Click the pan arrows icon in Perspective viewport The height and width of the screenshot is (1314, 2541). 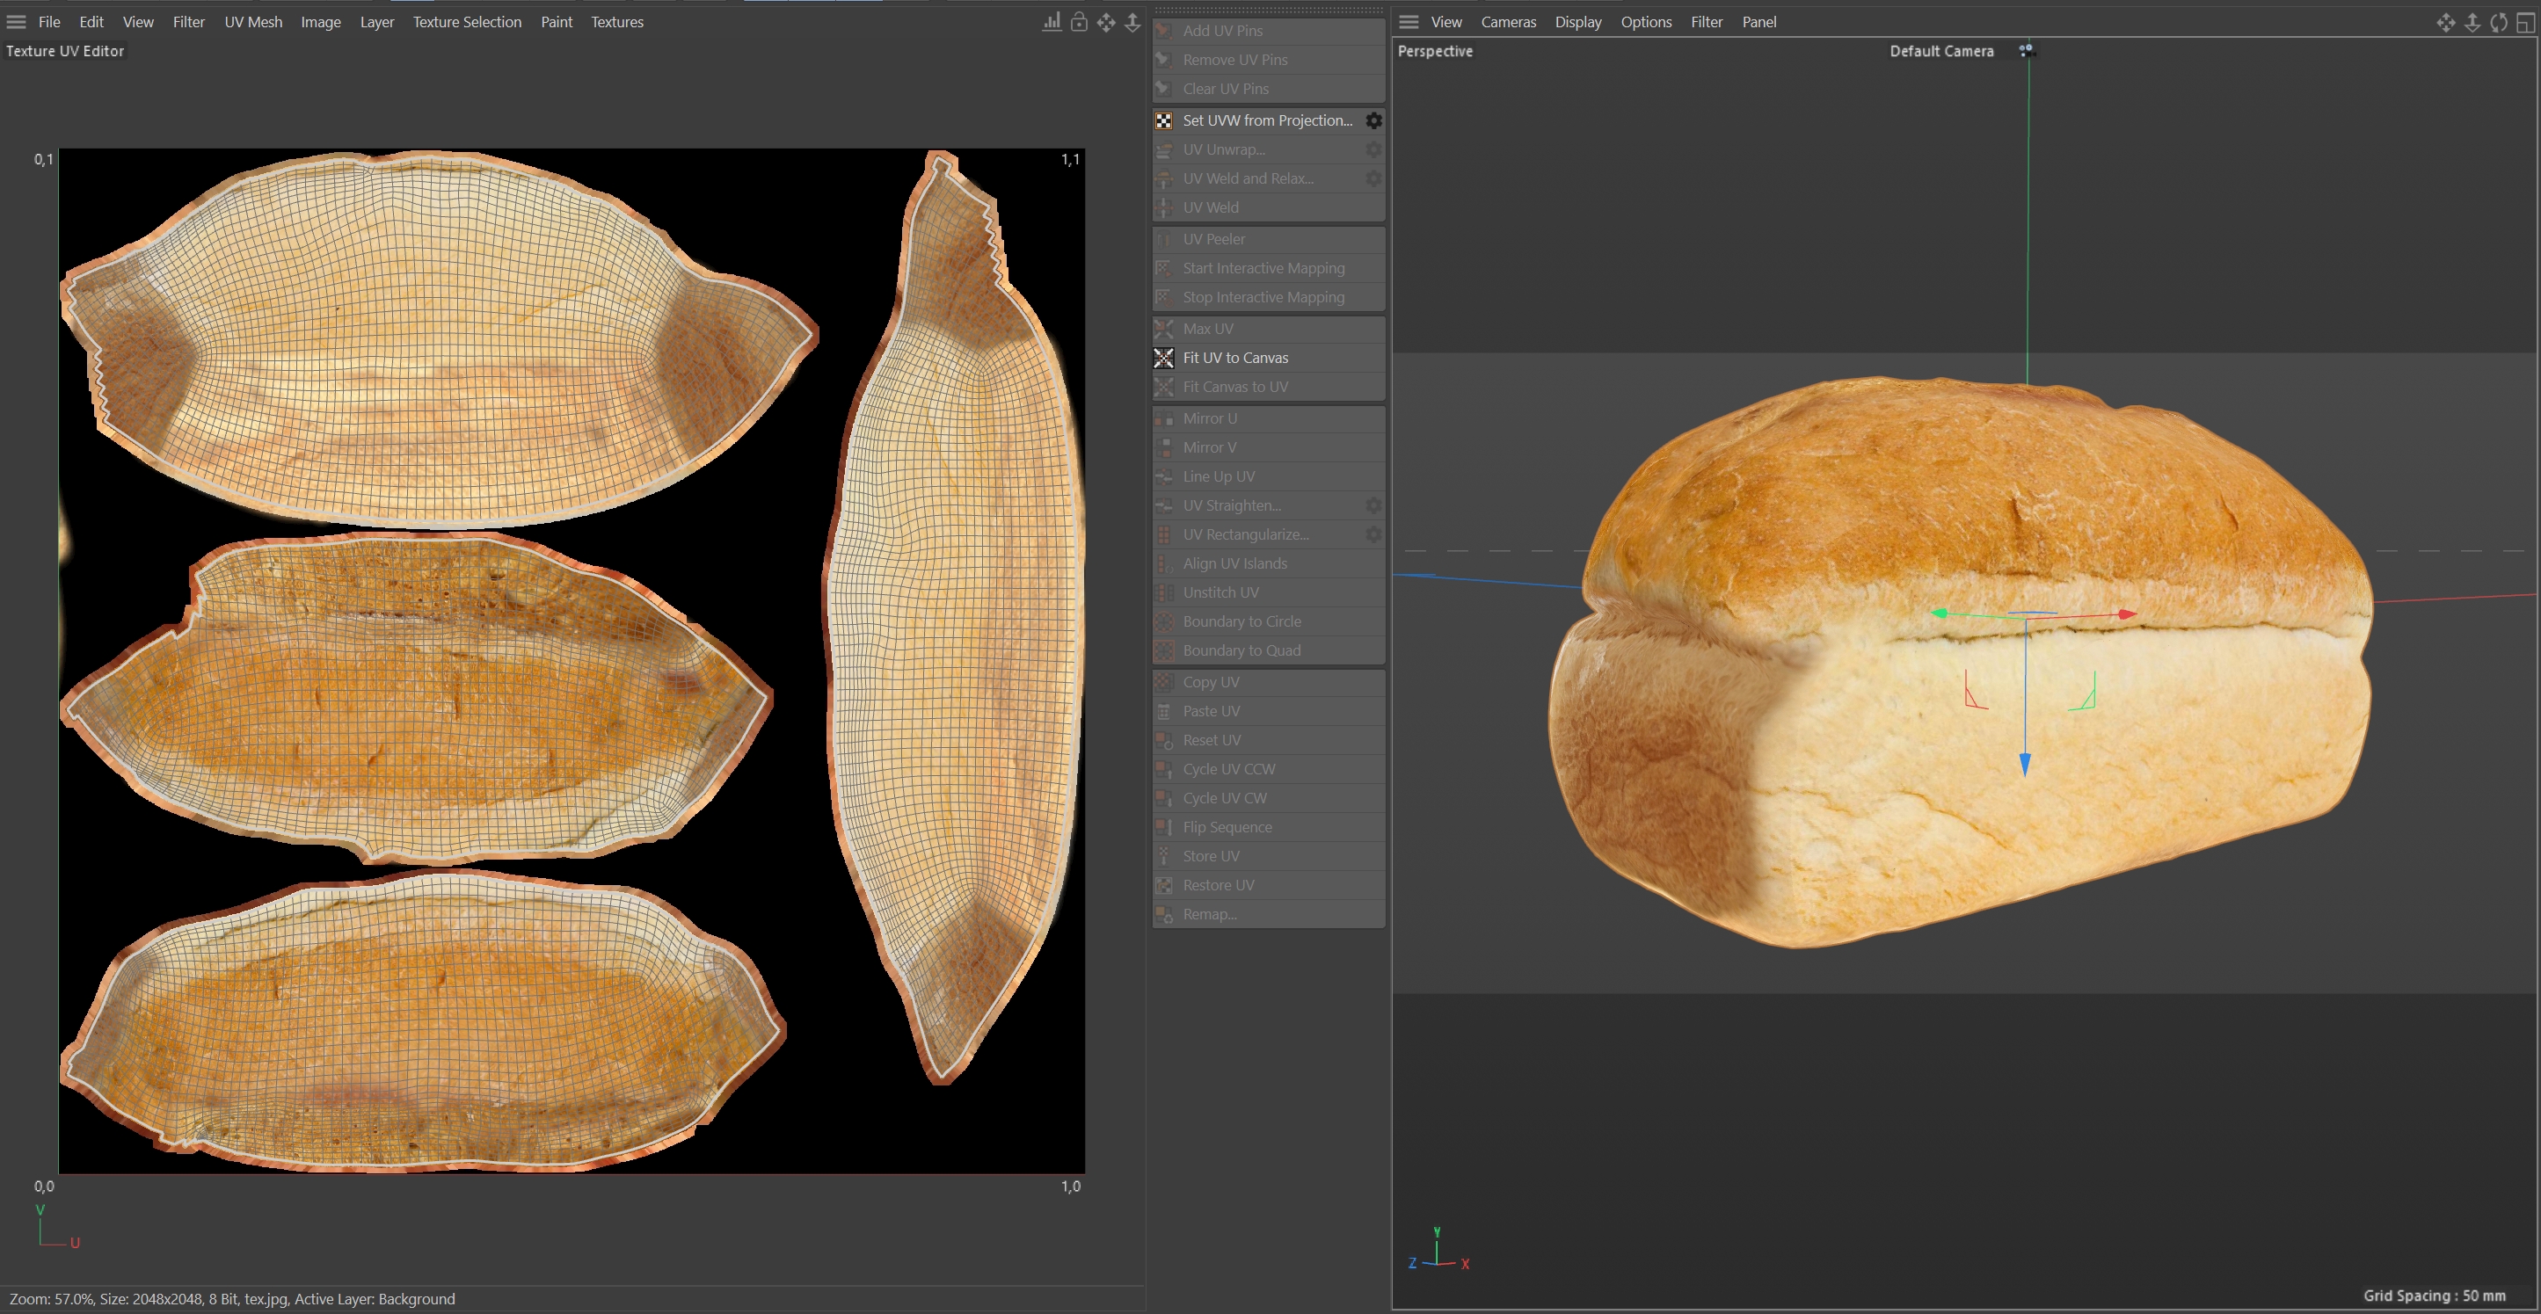click(x=2445, y=23)
